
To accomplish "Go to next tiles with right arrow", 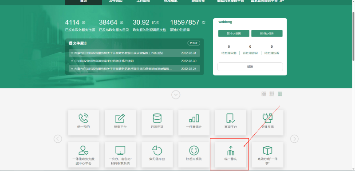I will 294,139.
